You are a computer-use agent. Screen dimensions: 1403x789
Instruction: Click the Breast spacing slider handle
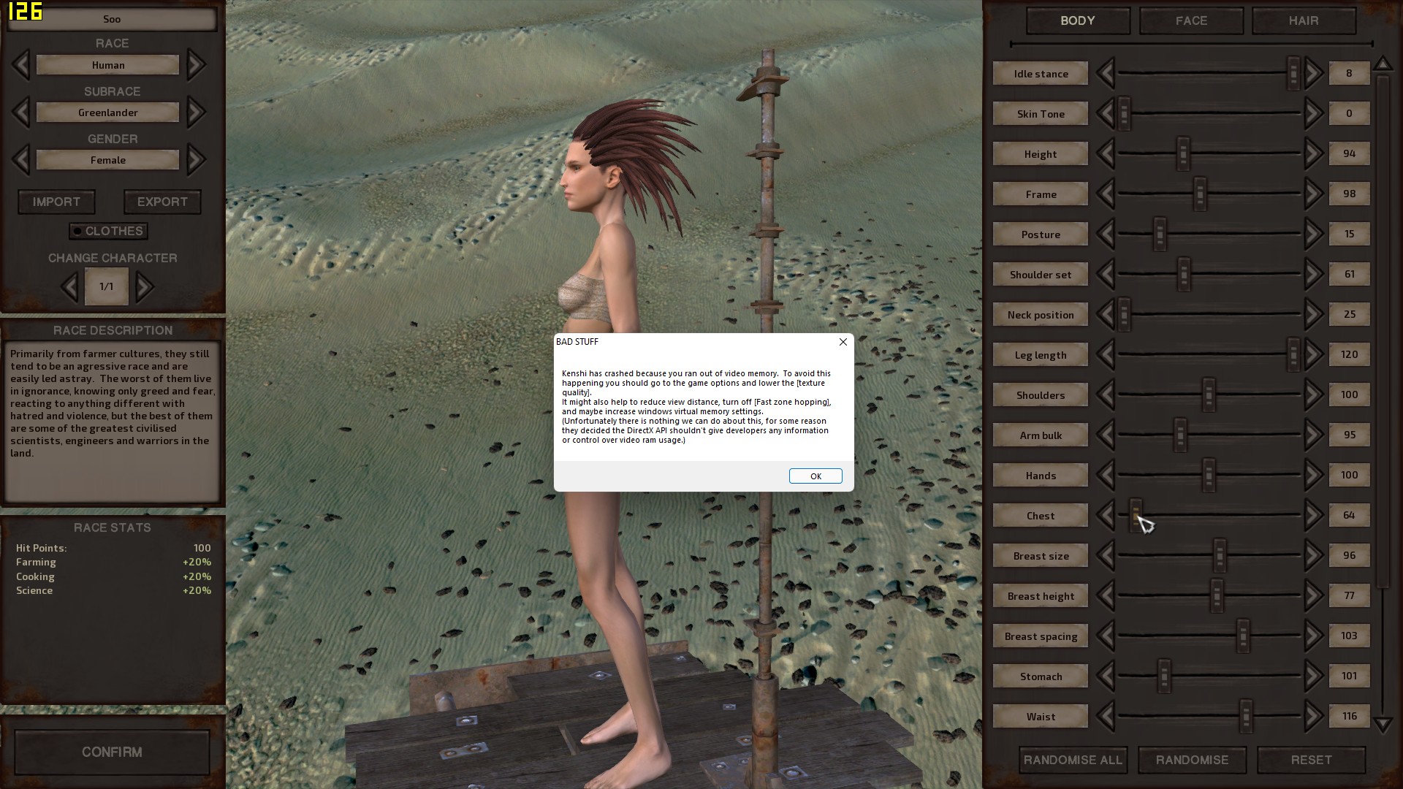pos(1243,636)
